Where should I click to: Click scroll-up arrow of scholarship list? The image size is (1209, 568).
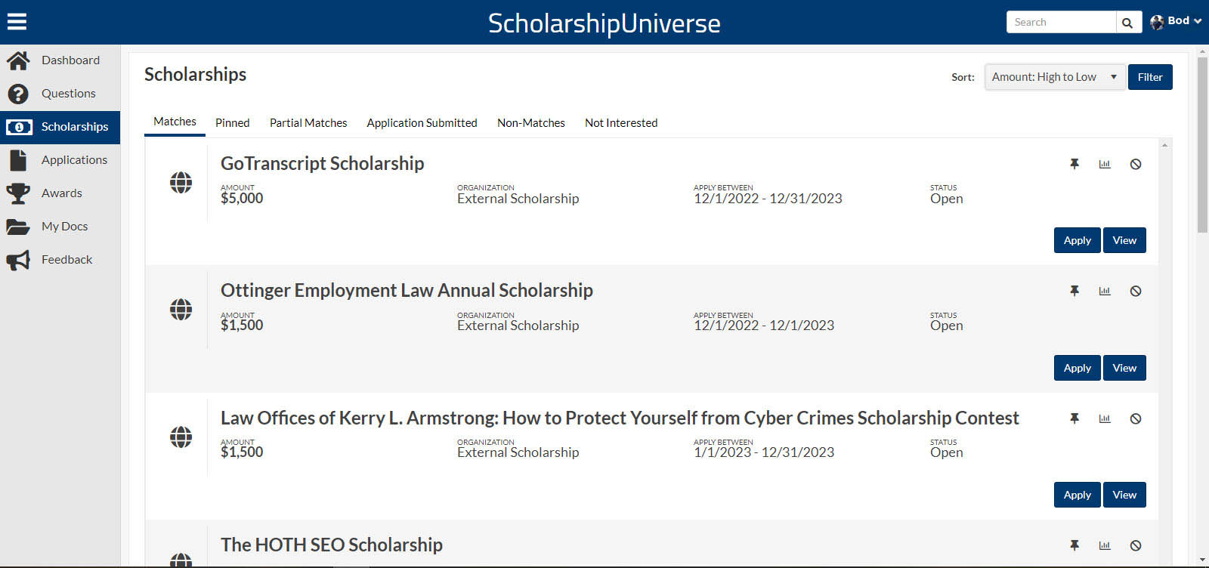pyautogui.click(x=1164, y=145)
